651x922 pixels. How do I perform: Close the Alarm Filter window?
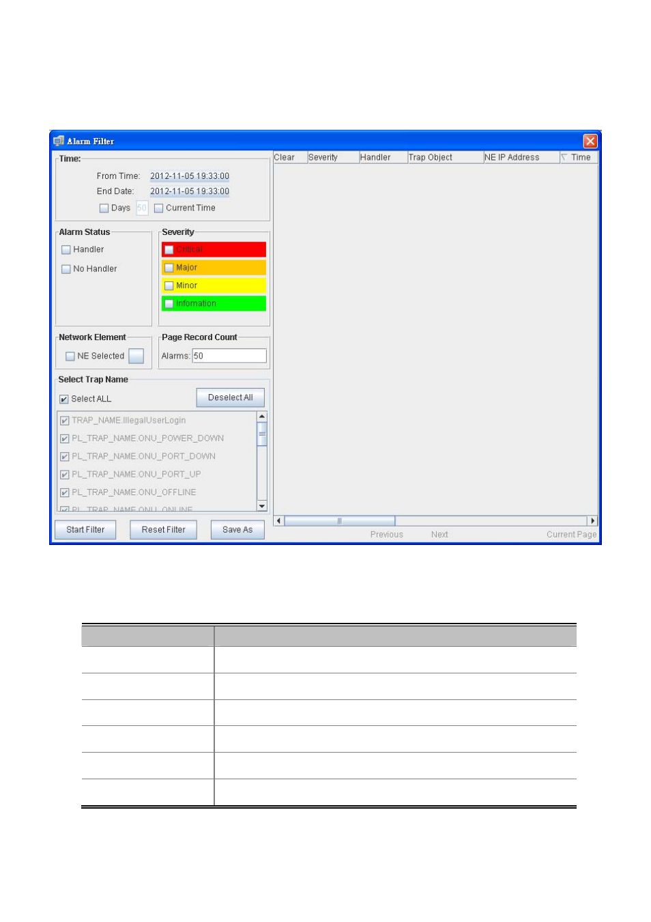point(590,141)
